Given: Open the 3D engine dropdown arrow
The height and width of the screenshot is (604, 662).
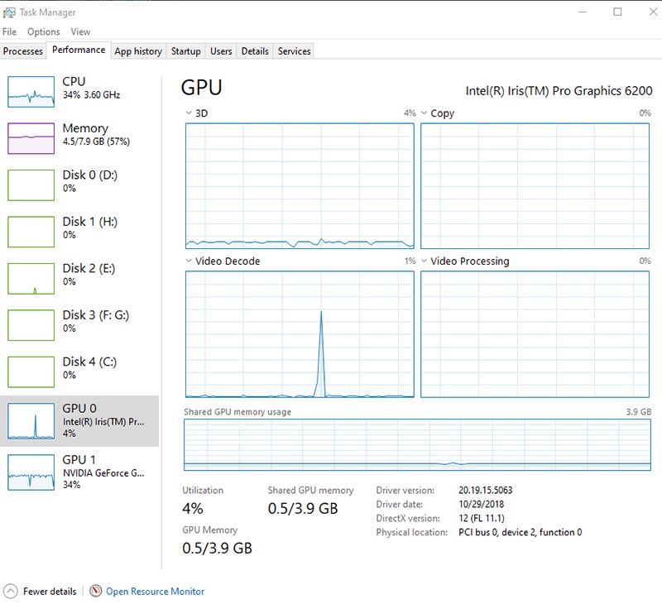Looking at the screenshot, I should coord(188,113).
